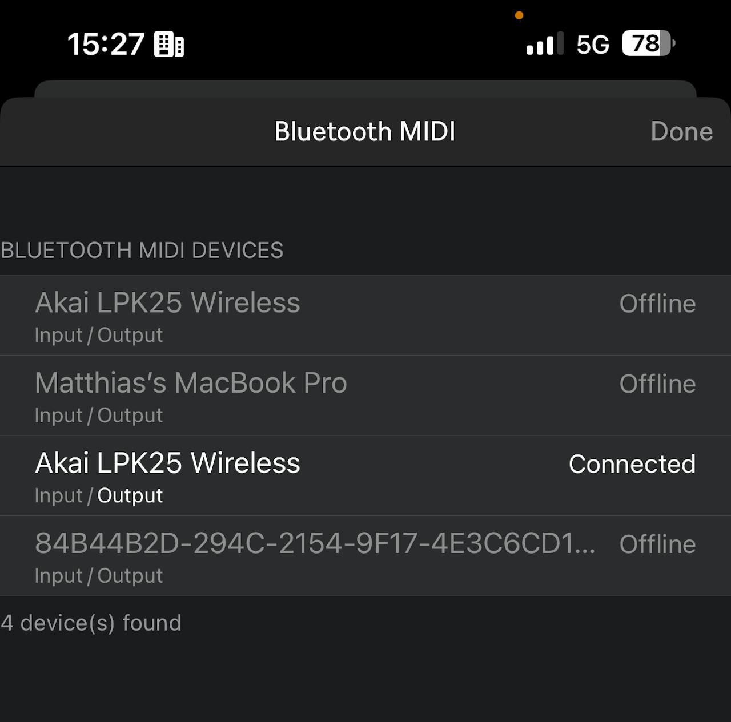This screenshot has width=731, height=722.
Task: Tap the 5G network indicator
Action: pos(593,45)
